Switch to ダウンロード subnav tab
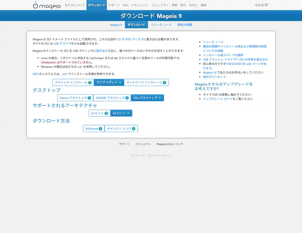The image size is (302, 233). click(x=137, y=25)
